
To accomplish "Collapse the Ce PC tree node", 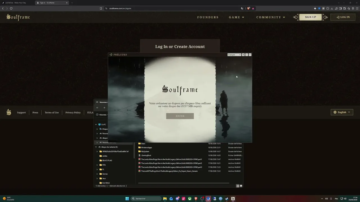I will pyautogui.click(x=96, y=125).
